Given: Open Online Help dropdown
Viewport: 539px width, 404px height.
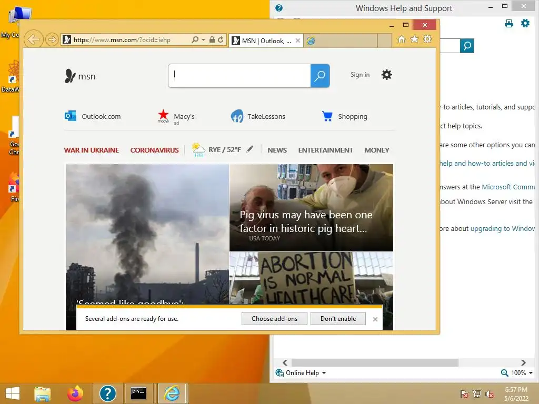Looking at the screenshot, I should click(x=301, y=373).
